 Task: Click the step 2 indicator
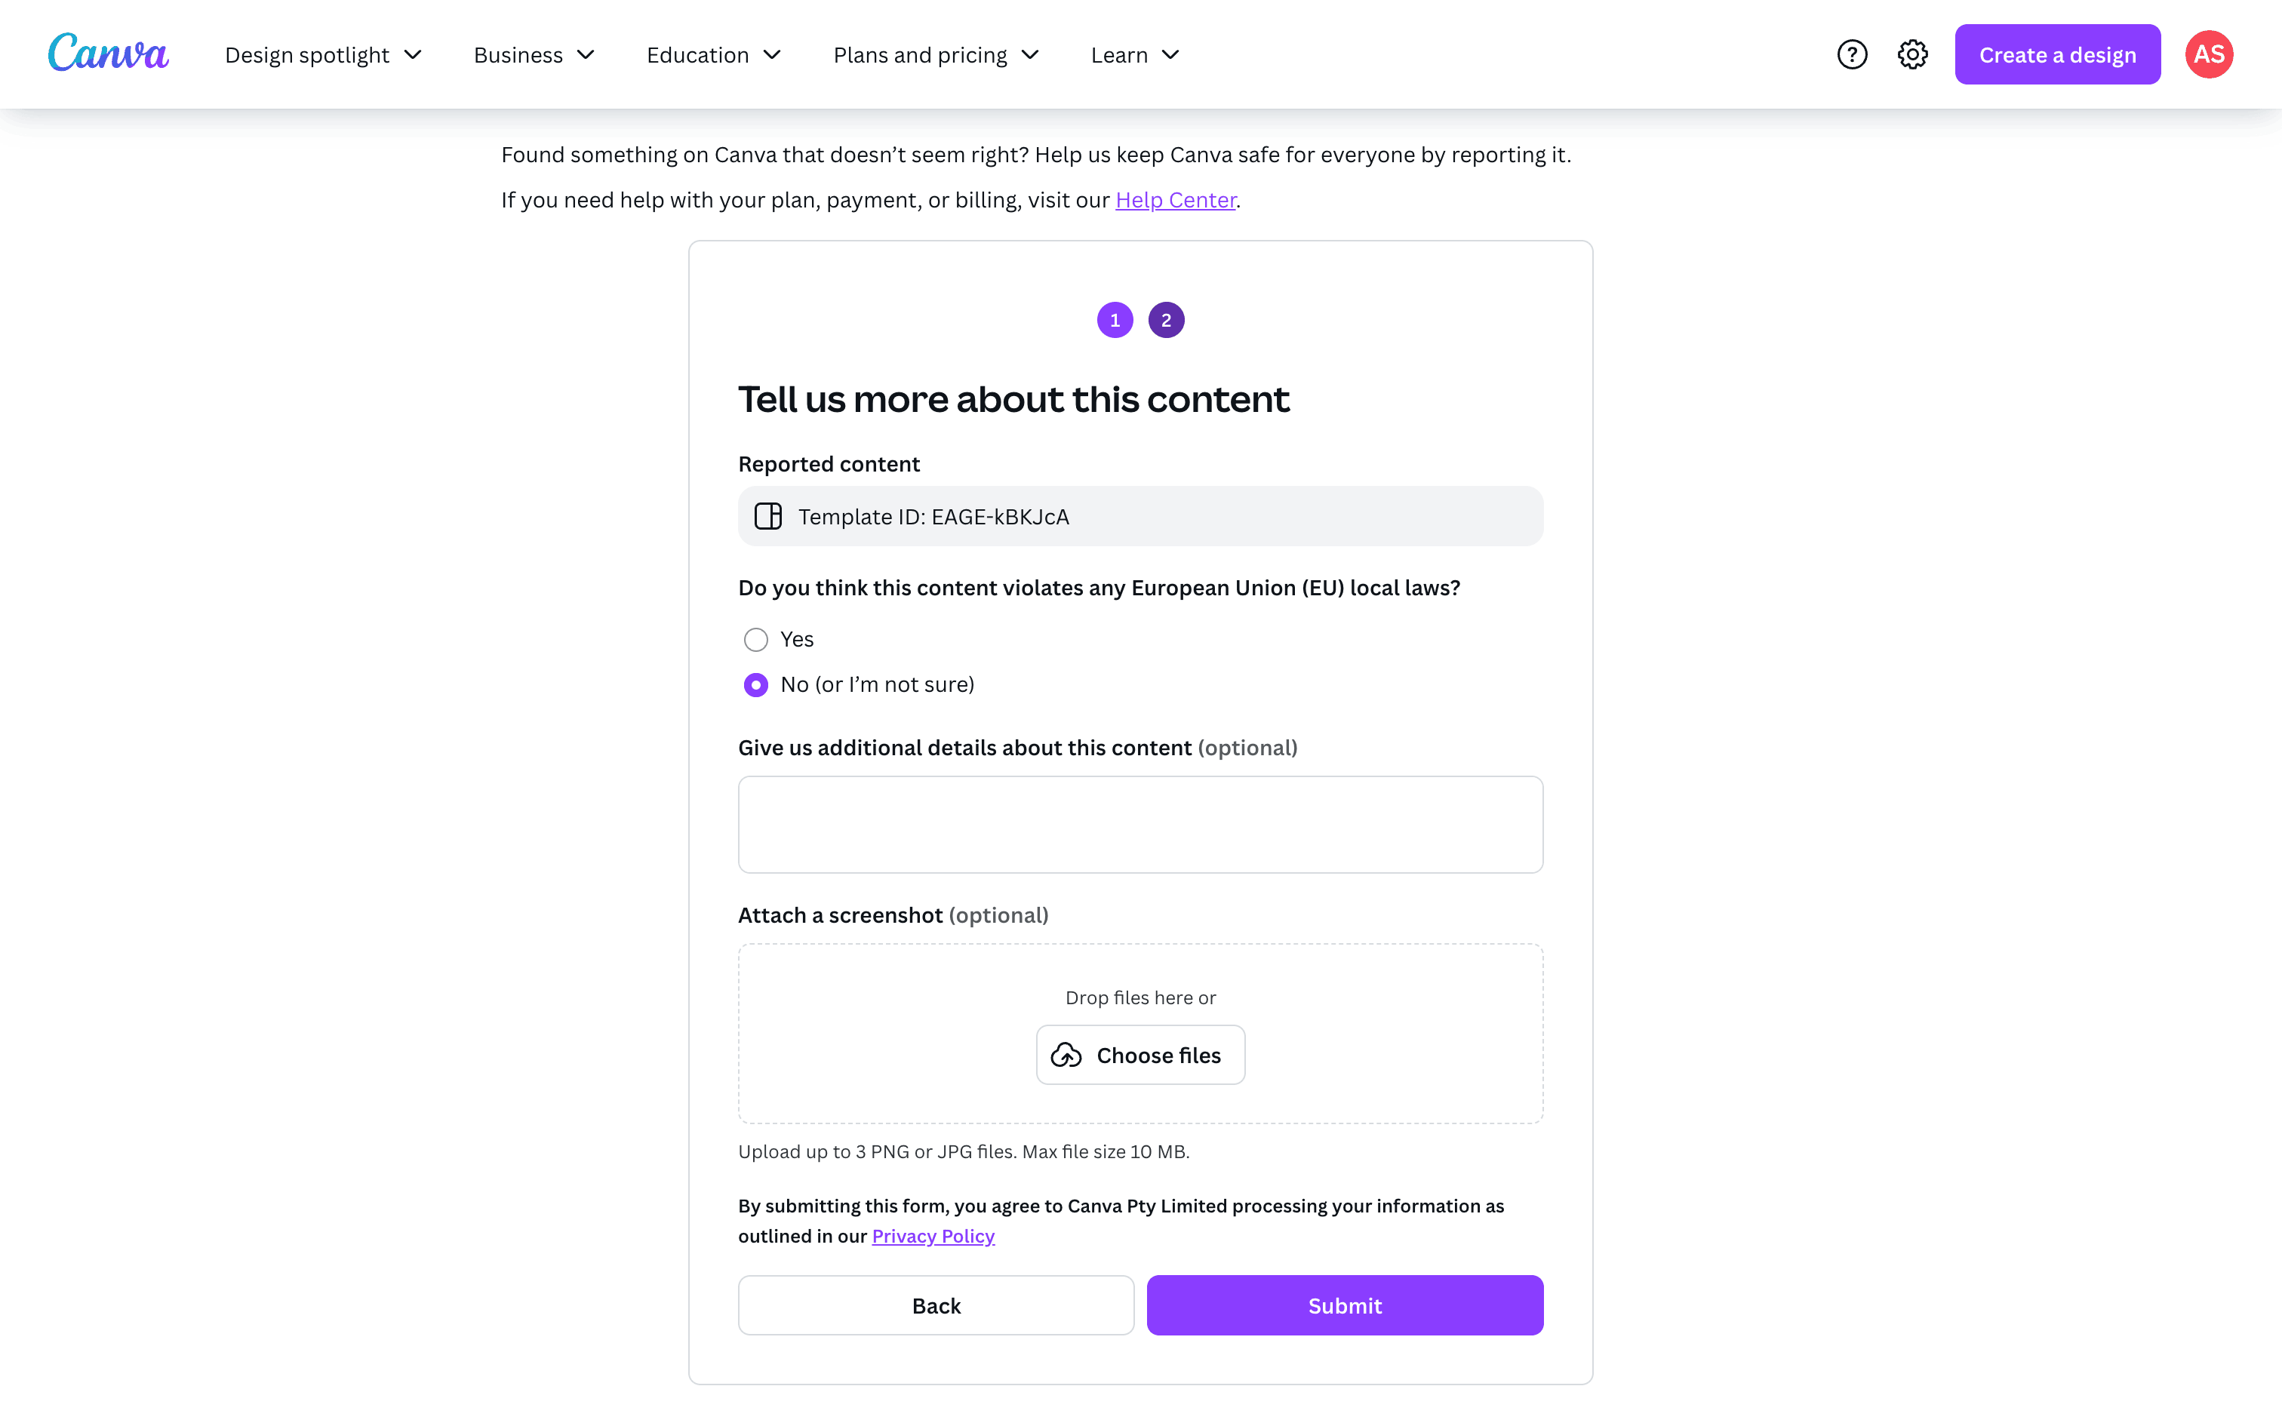coord(1167,321)
